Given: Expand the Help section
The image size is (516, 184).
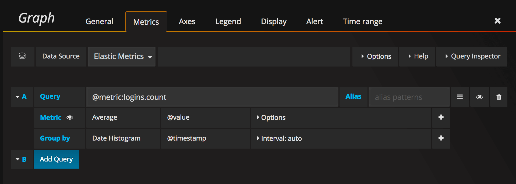Looking at the screenshot, I should pyautogui.click(x=418, y=56).
